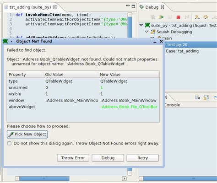Click the Disconnect icon in Debug toolbar
Image resolution: width=217 pixels, height=183 pixels.
pos(187,17)
